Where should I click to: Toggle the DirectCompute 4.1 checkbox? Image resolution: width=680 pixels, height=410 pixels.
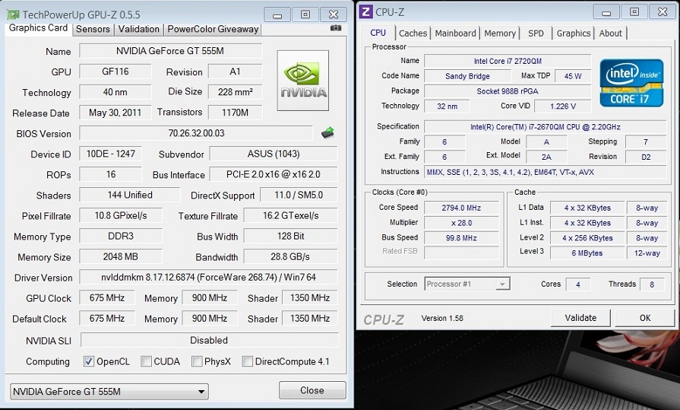coord(248,361)
